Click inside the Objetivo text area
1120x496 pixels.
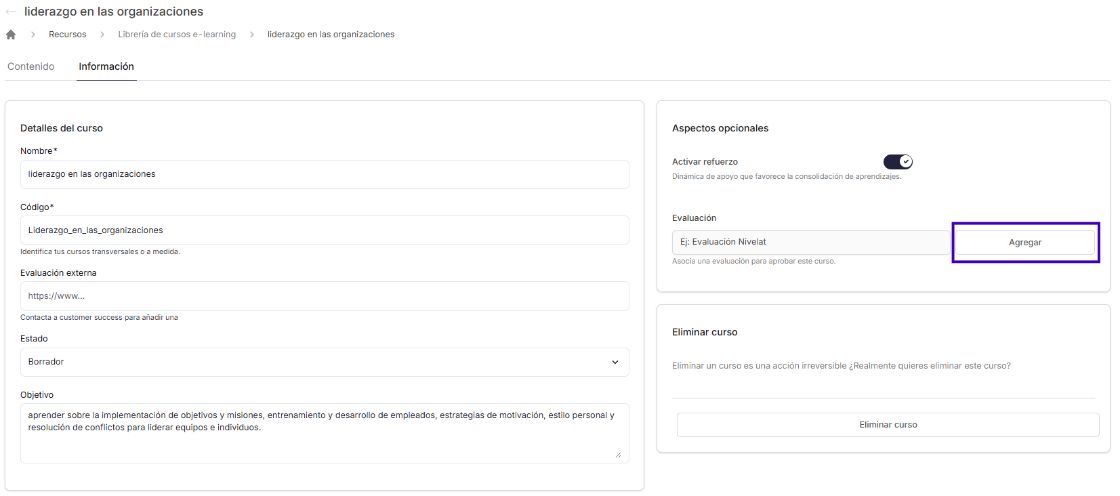pos(325,434)
